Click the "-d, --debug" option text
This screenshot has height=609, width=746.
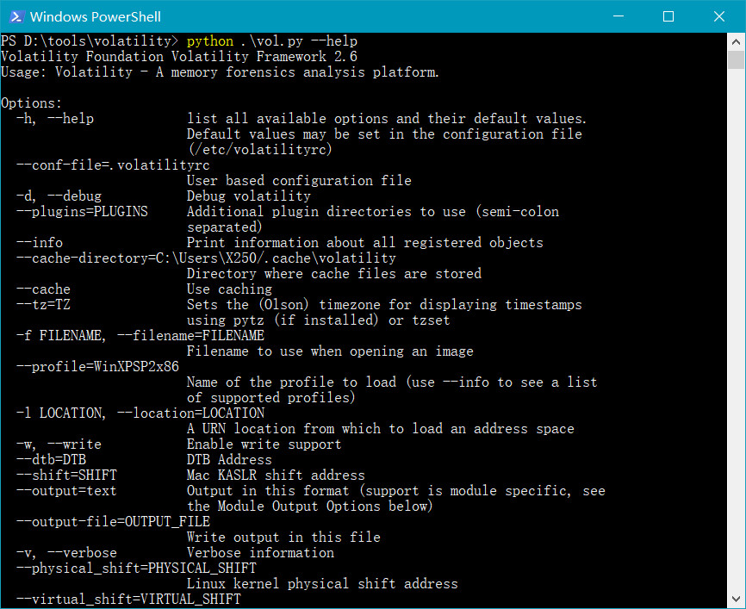[59, 196]
